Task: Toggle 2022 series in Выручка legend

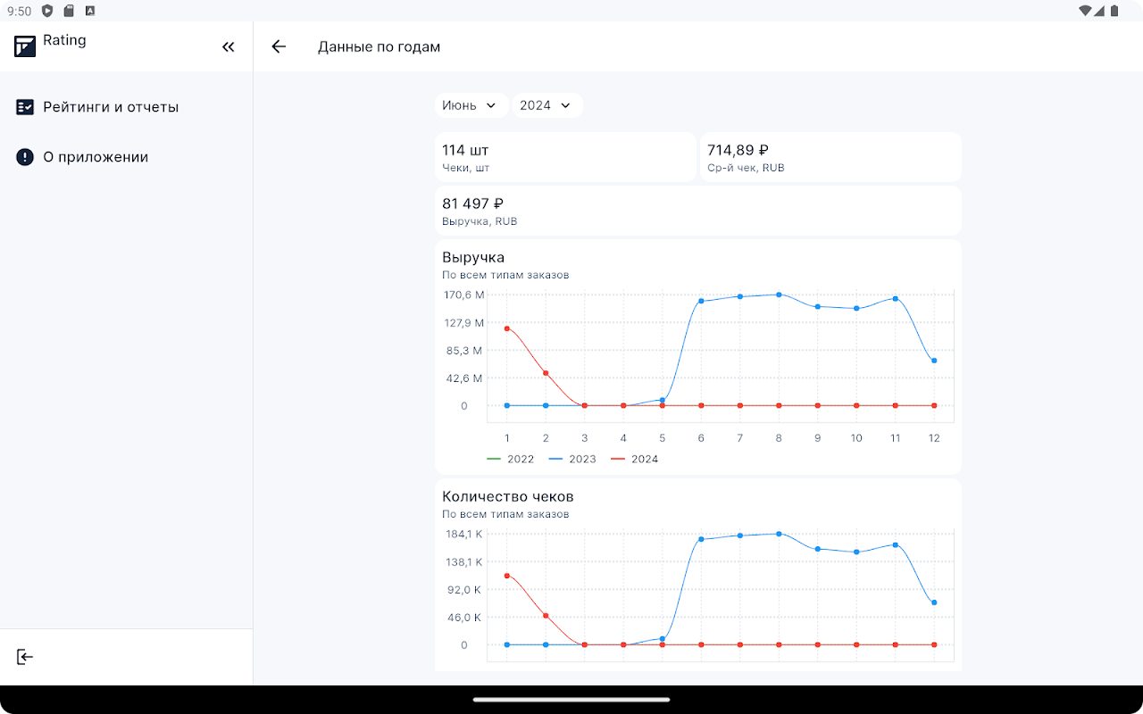Action: click(x=510, y=459)
